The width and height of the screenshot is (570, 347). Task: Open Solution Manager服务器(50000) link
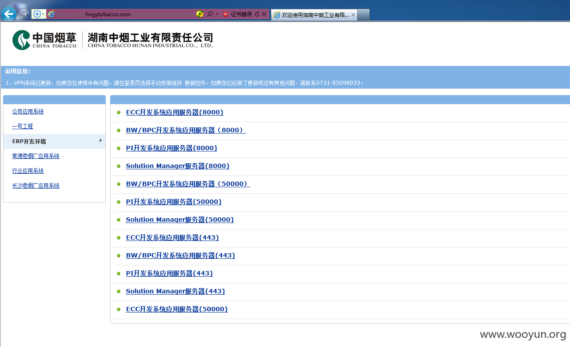(180, 220)
